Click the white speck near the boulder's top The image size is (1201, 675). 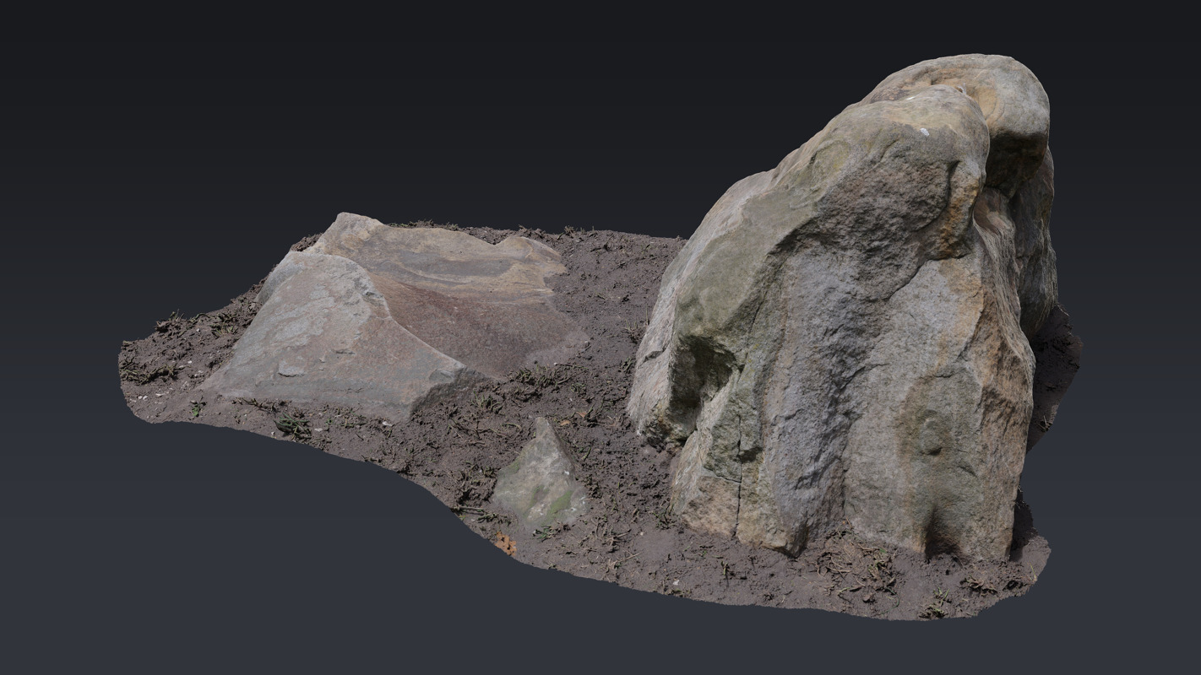(x=923, y=132)
